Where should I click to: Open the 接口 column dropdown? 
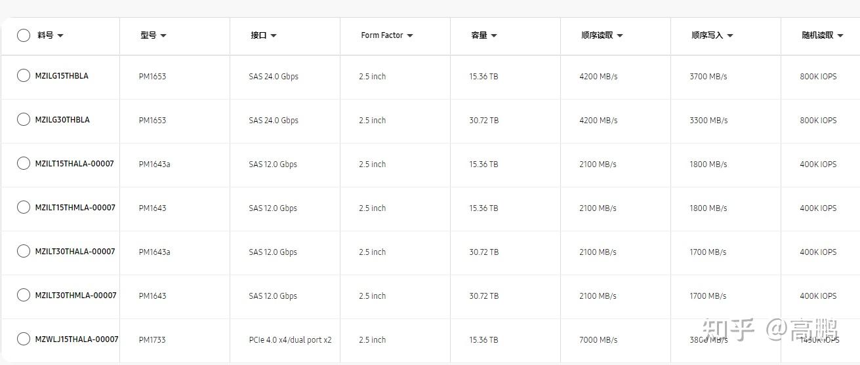(274, 35)
